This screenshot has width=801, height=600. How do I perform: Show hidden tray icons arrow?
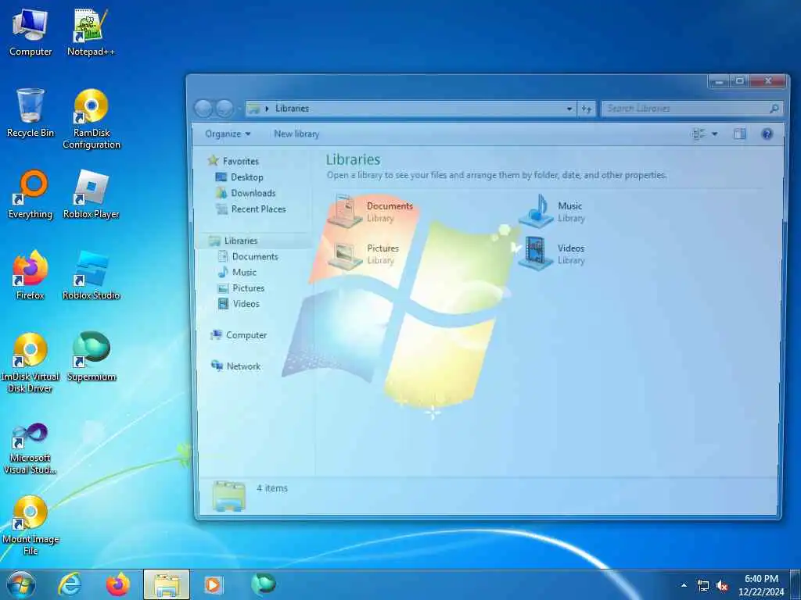pyautogui.click(x=684, y=585)
